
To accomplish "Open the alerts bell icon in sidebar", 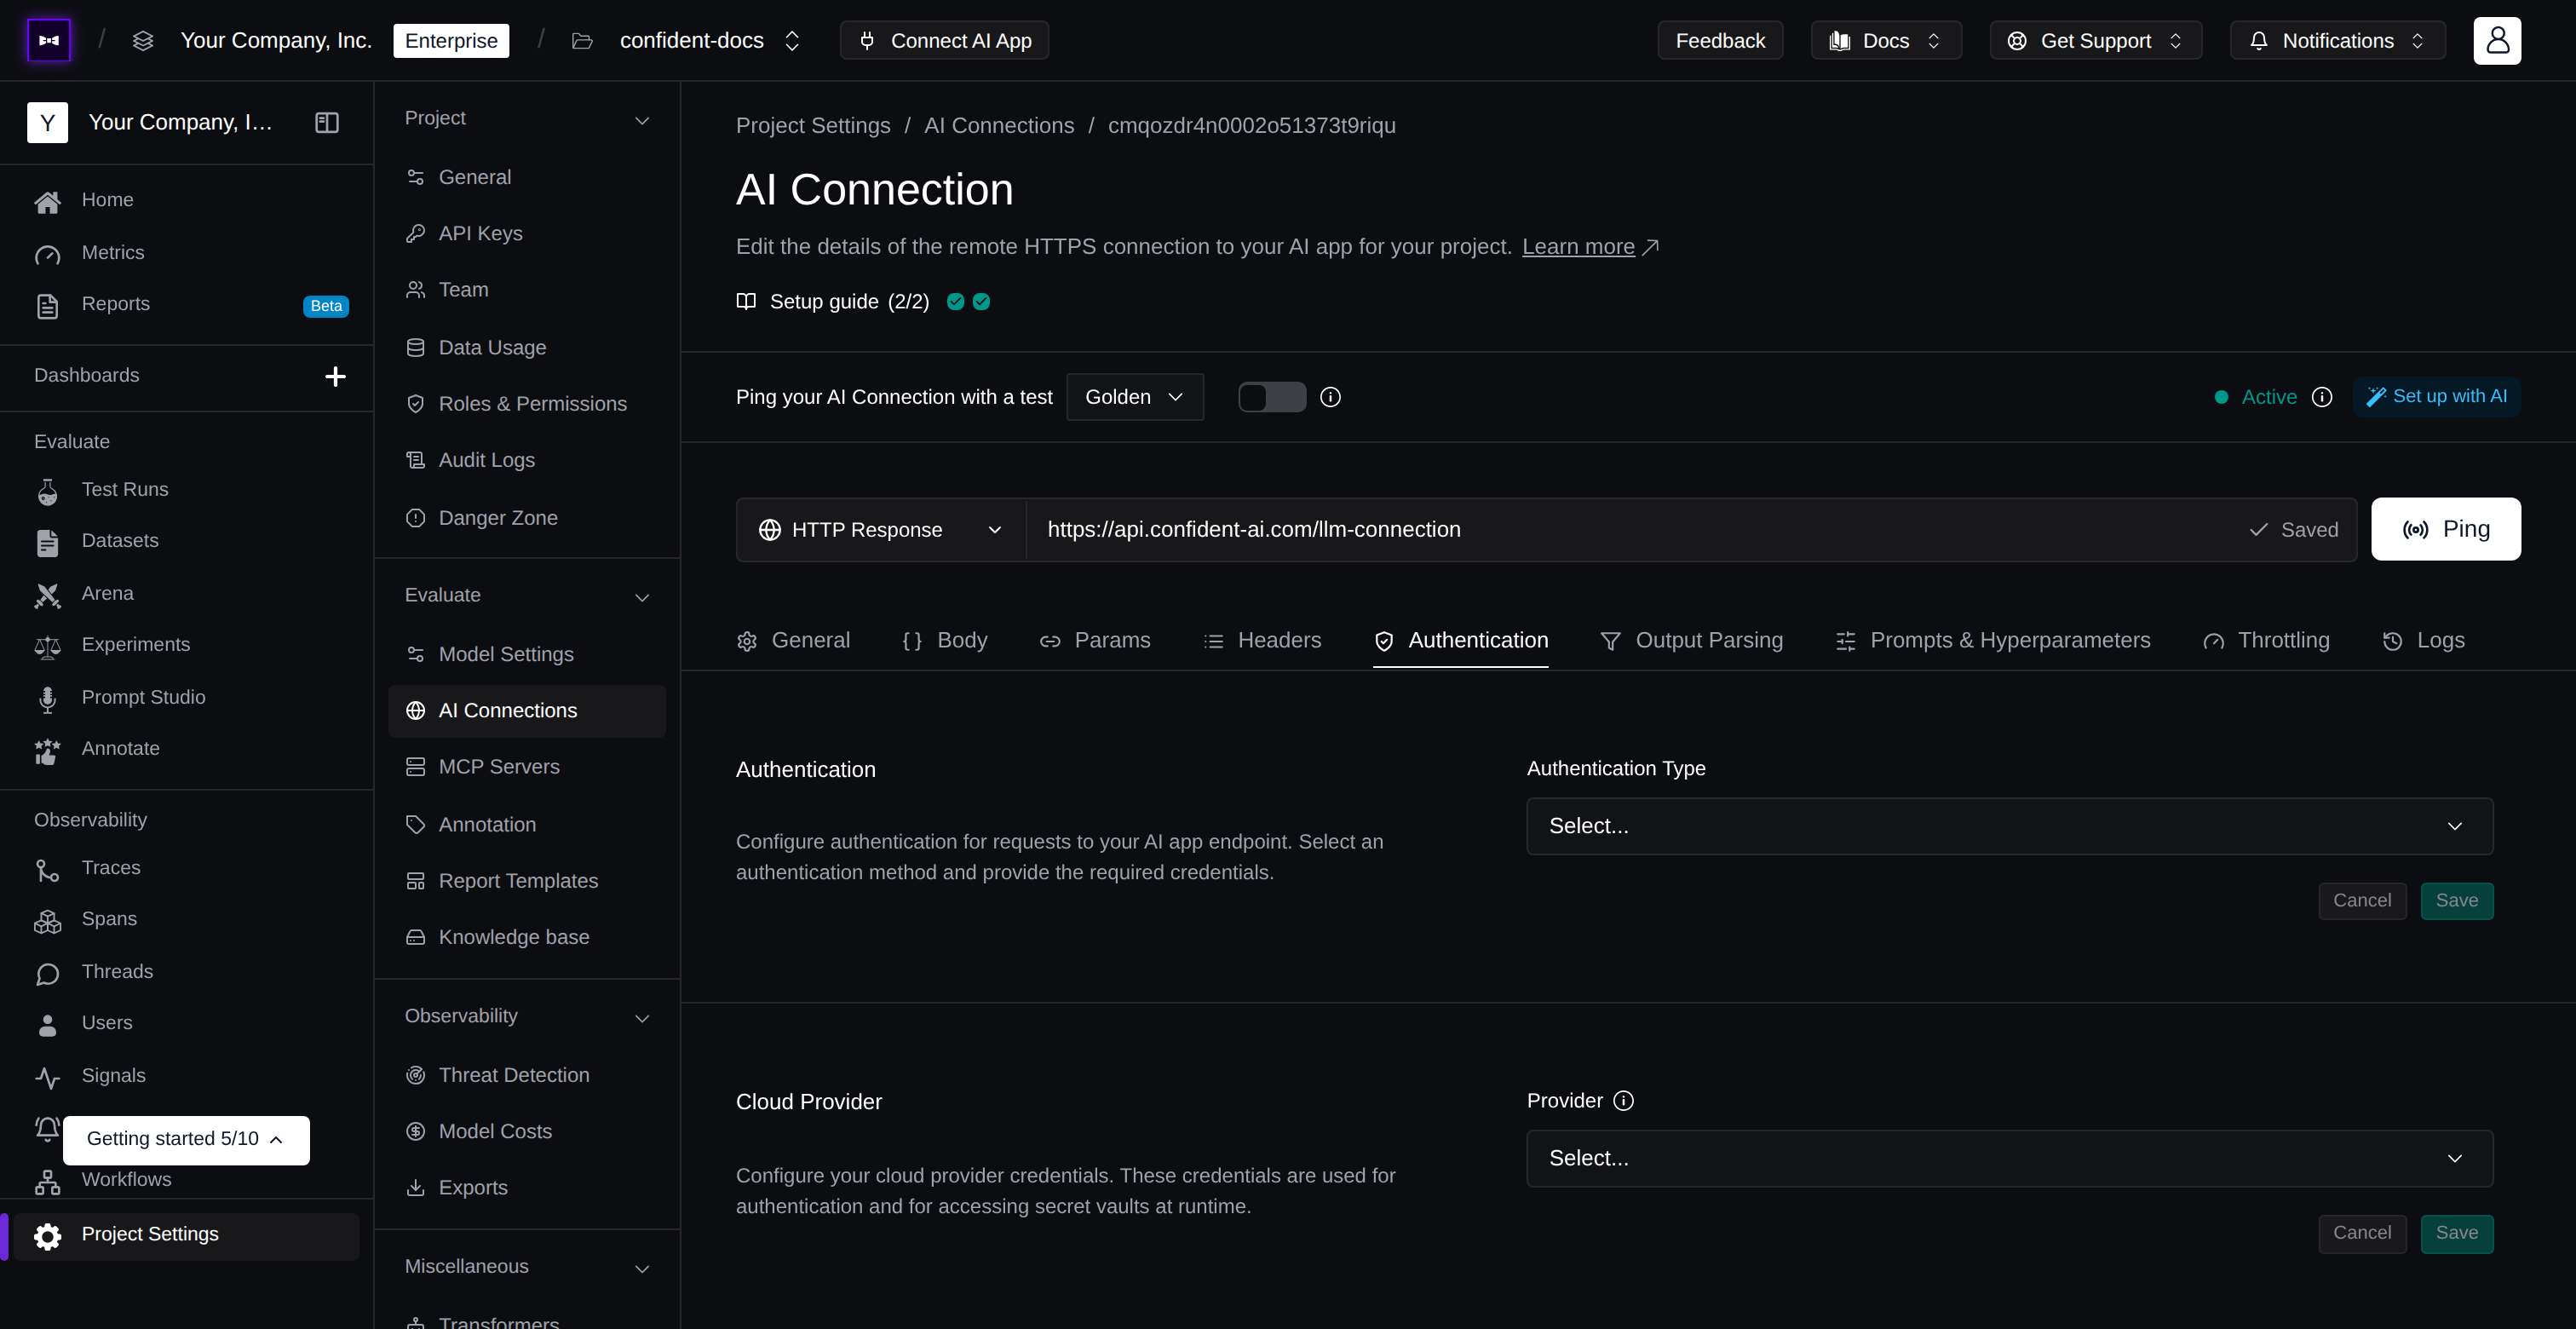I will (46, 1128).
